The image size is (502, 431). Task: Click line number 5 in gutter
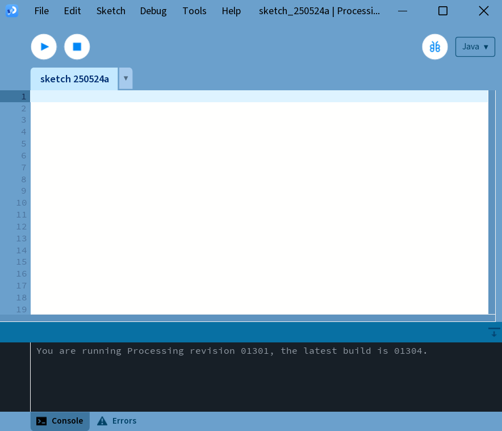click(x=24, y=144)
